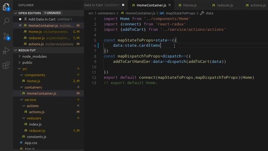Viewport: 268px width, 151px height.
Task: Click the JS icon of Home.js tab
Action: [x=180, y=5]
